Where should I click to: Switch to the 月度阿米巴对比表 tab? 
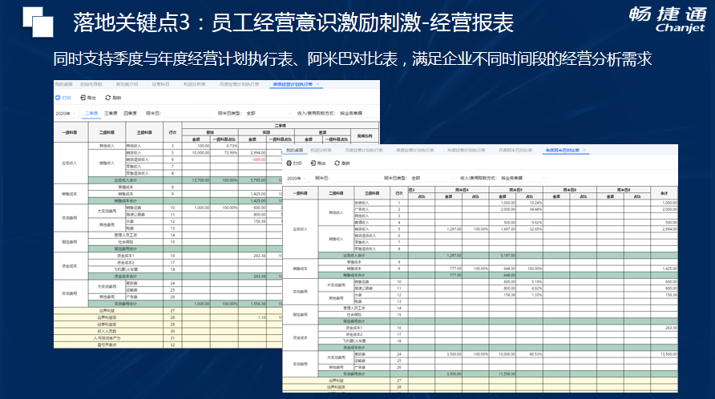515,150
